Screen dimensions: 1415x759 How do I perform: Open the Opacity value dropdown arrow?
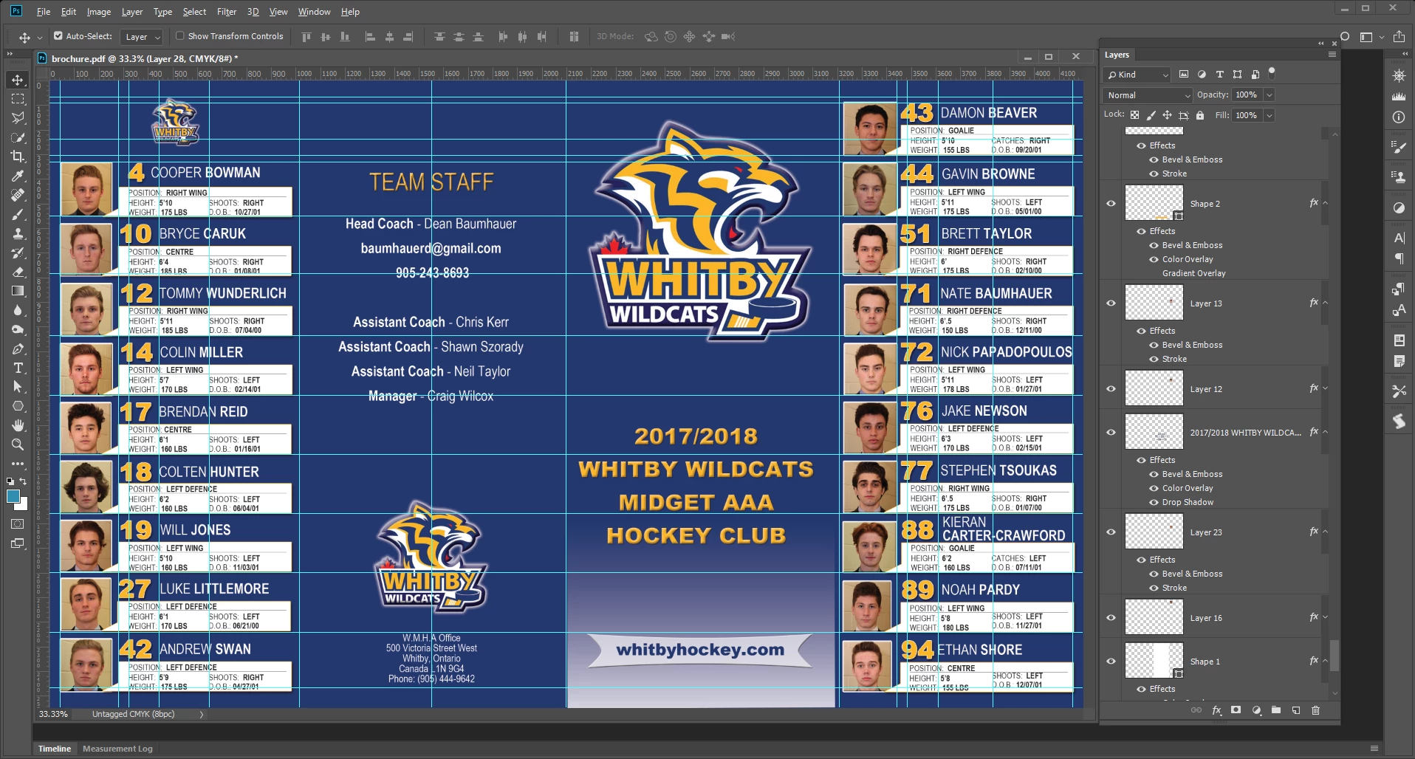pyautogui.click(x=1269, y=95)
